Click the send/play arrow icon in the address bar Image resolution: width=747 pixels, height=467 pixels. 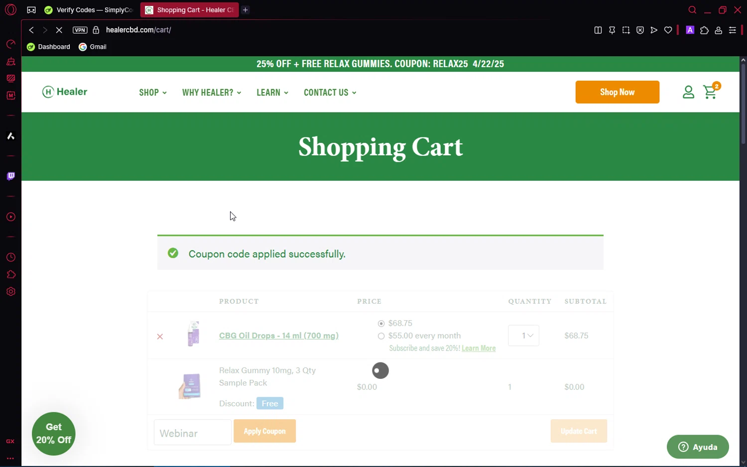point(654,30)
